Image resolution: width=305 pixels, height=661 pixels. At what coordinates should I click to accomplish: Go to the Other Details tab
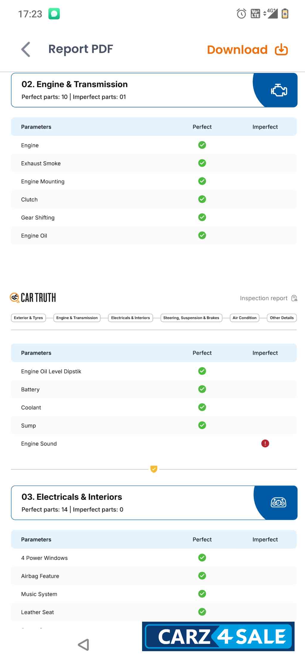(x=281, y=318)
